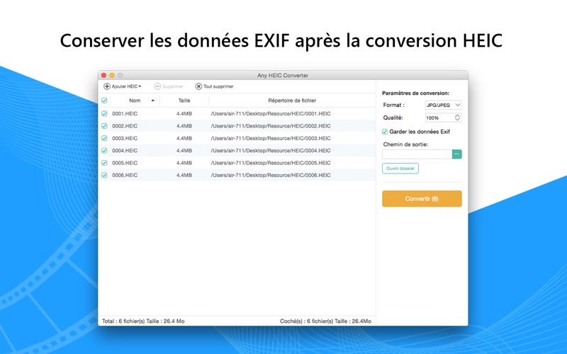Sort files by the Nom column header
This screenshot has height=354, width=567.
[135, 101]
